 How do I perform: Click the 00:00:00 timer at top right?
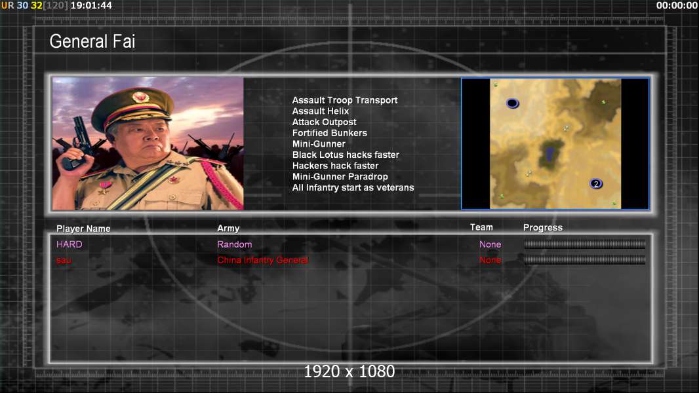click(676, 5)
